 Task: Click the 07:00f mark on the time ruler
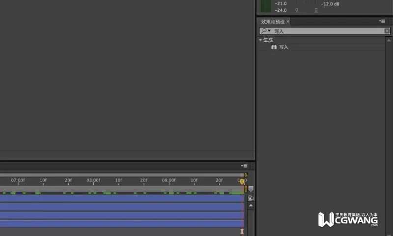coord(18,180)
